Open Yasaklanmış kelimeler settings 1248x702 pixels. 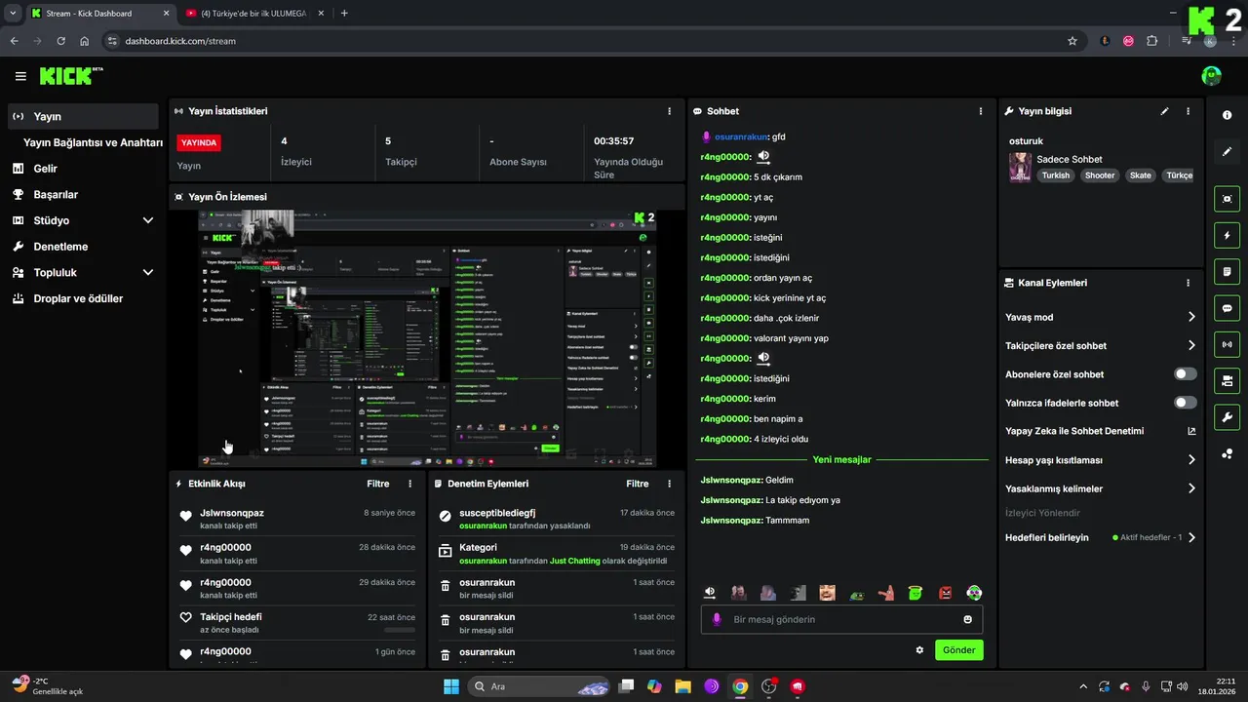pyautogui.click(x=1101, y=488)
